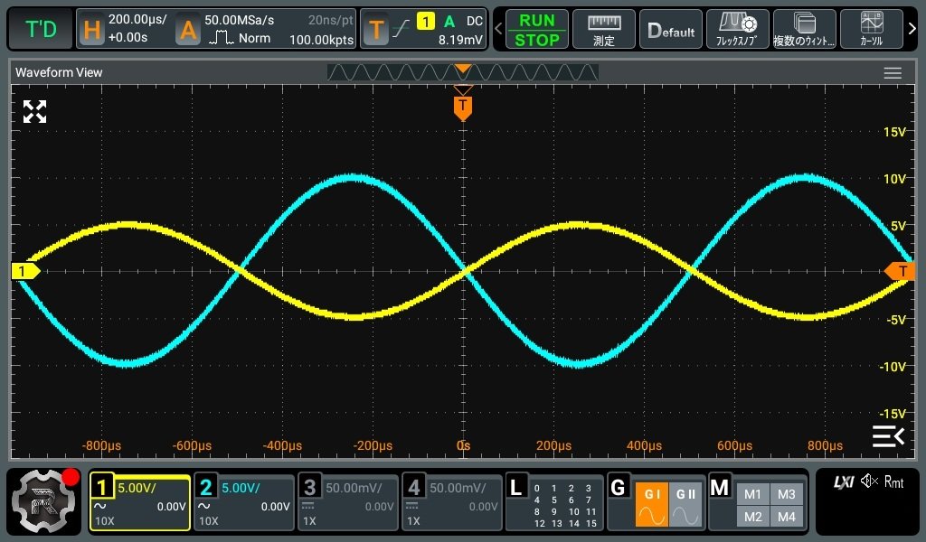Enable math channel M1
This screenshot has width=926, height=542.
[x=753, y=493]
